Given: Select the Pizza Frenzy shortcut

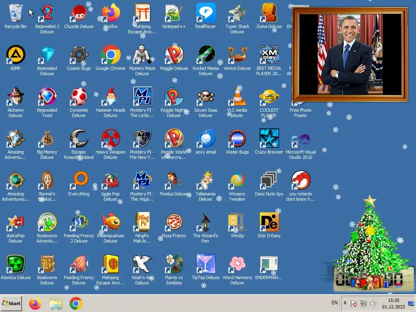Looking at the screenshot, I should [x=174, y=222].
